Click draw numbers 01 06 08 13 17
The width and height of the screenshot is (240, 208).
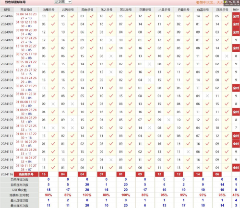coord(26,102)
